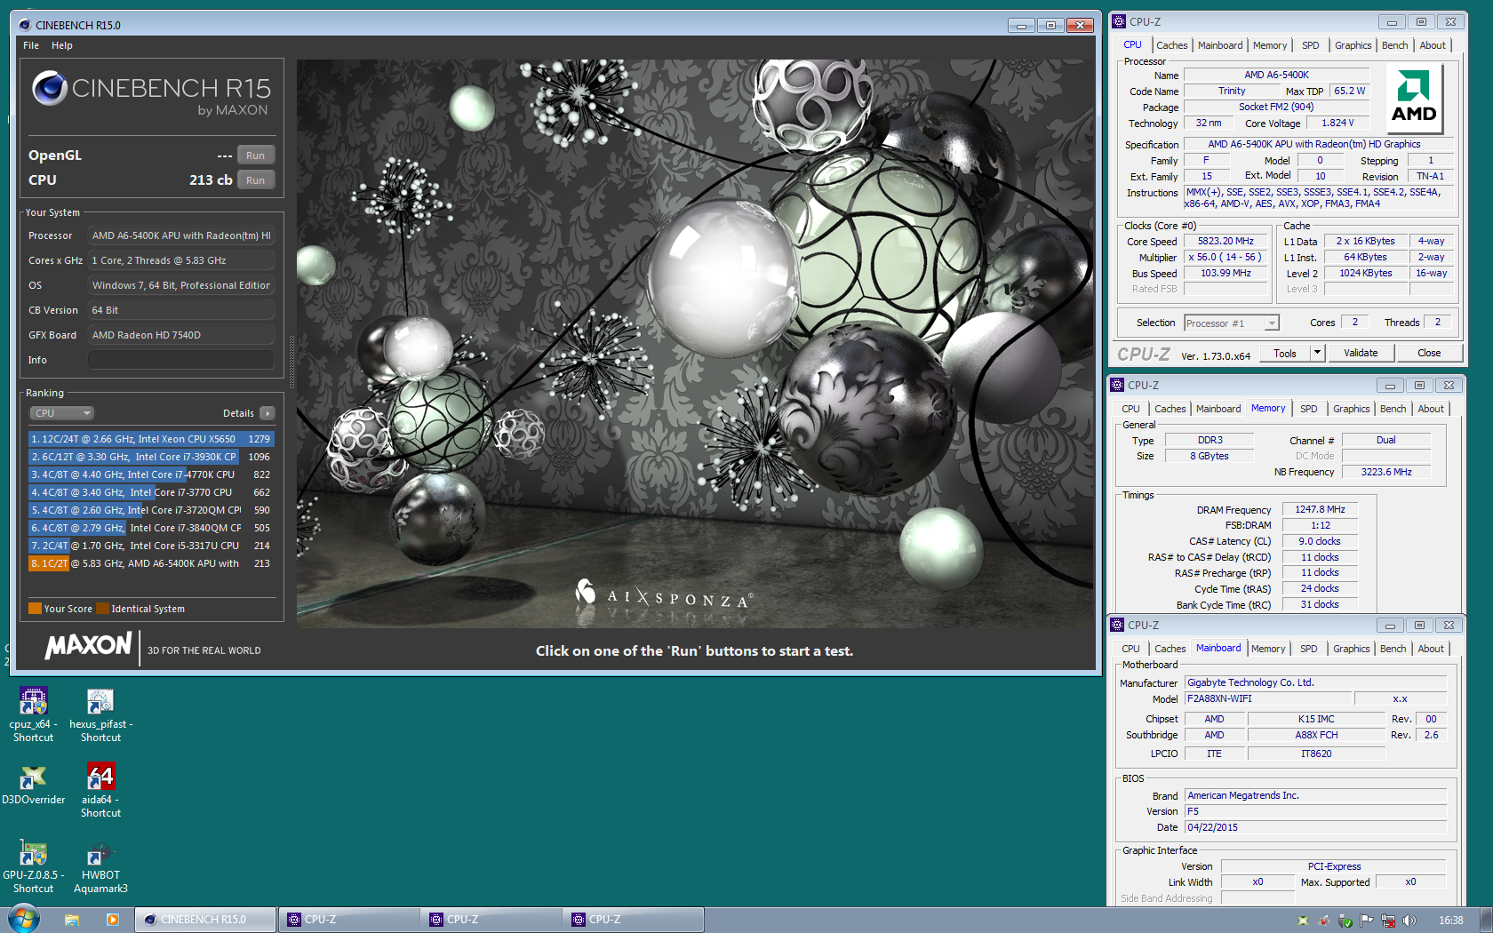Click the Identical System legend swatch

(x=102, y=609)
